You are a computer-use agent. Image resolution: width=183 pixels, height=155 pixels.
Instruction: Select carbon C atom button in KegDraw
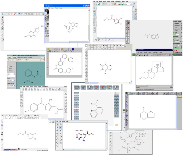coord(46,11)
